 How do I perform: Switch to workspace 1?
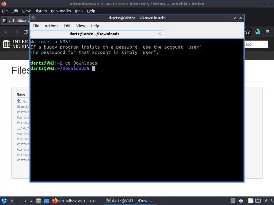tap(12, 201)
